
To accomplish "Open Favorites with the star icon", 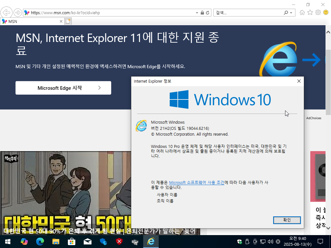I will pos(310,13).
